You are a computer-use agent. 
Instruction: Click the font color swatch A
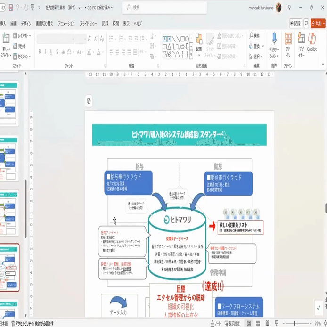98,52
